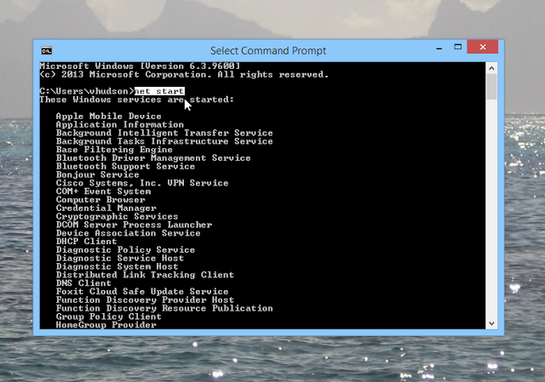The height and width of the screenshot is (382, 545).
Task: Click the 'Diagnostic System Host' entry
Action: 117,266
